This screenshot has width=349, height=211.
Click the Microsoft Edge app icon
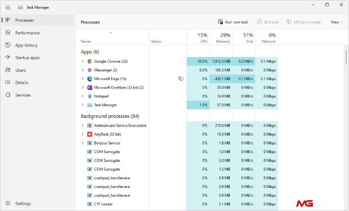coord(89,79)
